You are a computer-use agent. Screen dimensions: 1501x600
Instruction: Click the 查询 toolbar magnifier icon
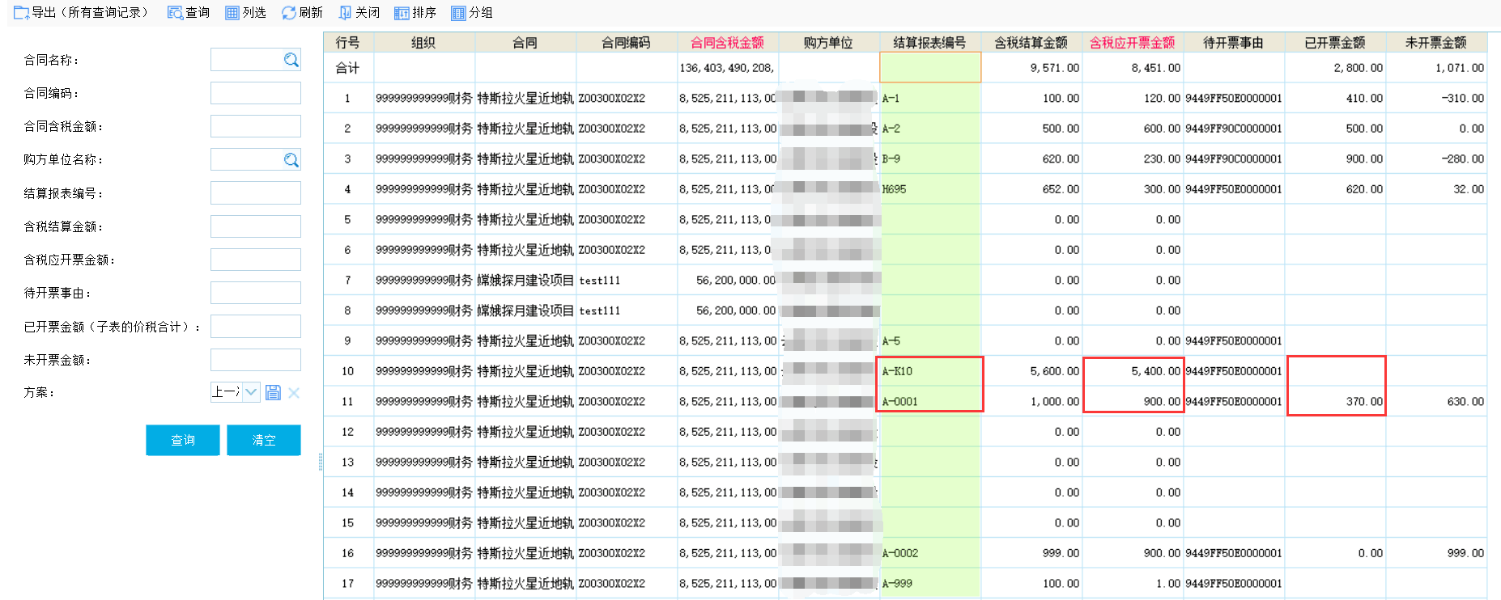(x=175, y=13)
